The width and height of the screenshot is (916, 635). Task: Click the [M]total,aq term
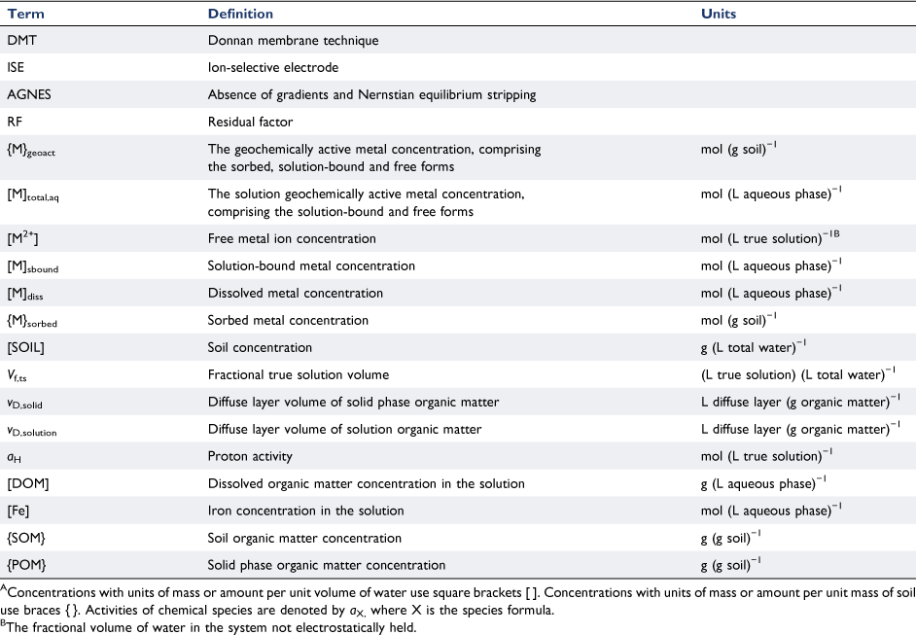pos(33,195)
